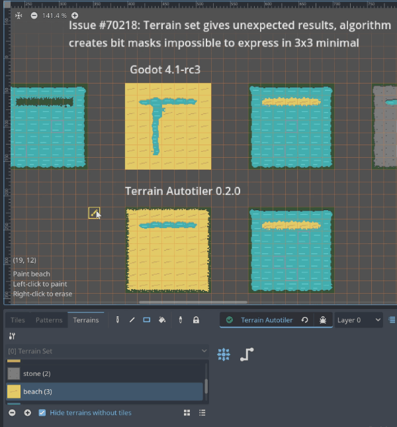Image resolution: width=397 pixels, height=427 pixels.
Task: Switch terrains to grid view icon
Action: pos(187,413)
